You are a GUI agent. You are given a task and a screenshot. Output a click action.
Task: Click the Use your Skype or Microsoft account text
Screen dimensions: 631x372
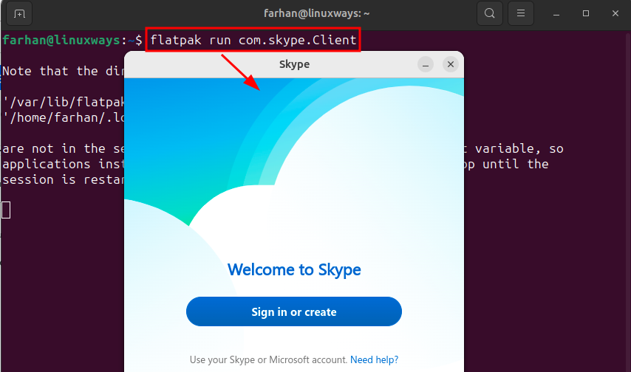pos(268,359)
